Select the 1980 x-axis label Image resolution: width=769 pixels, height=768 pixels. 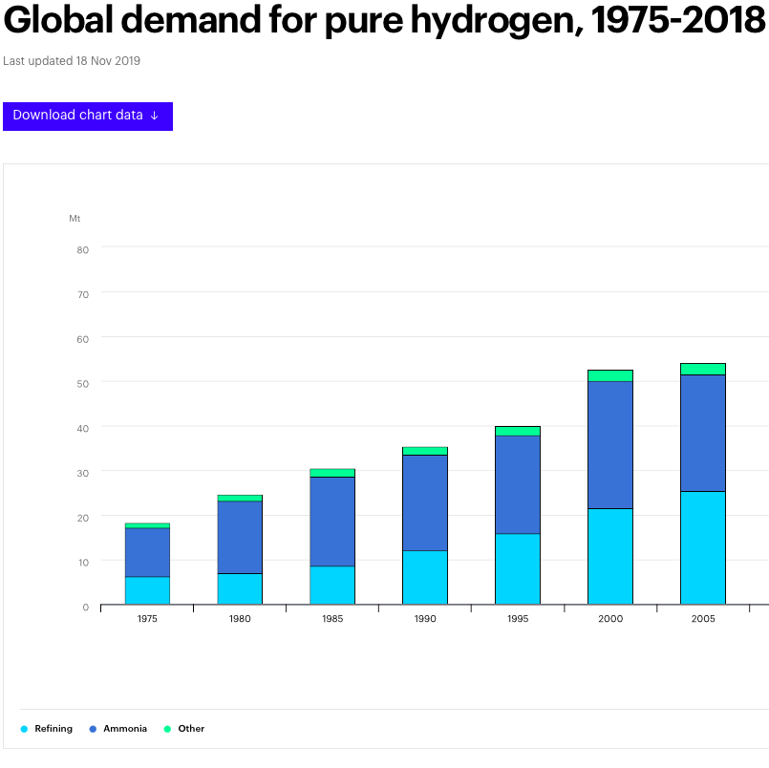tap(240, 618)
